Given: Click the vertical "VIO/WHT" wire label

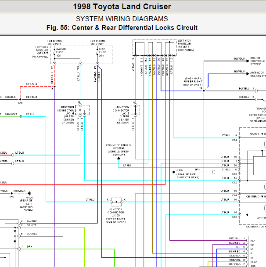Looking at the screenshot, I should tap(142, 71).
